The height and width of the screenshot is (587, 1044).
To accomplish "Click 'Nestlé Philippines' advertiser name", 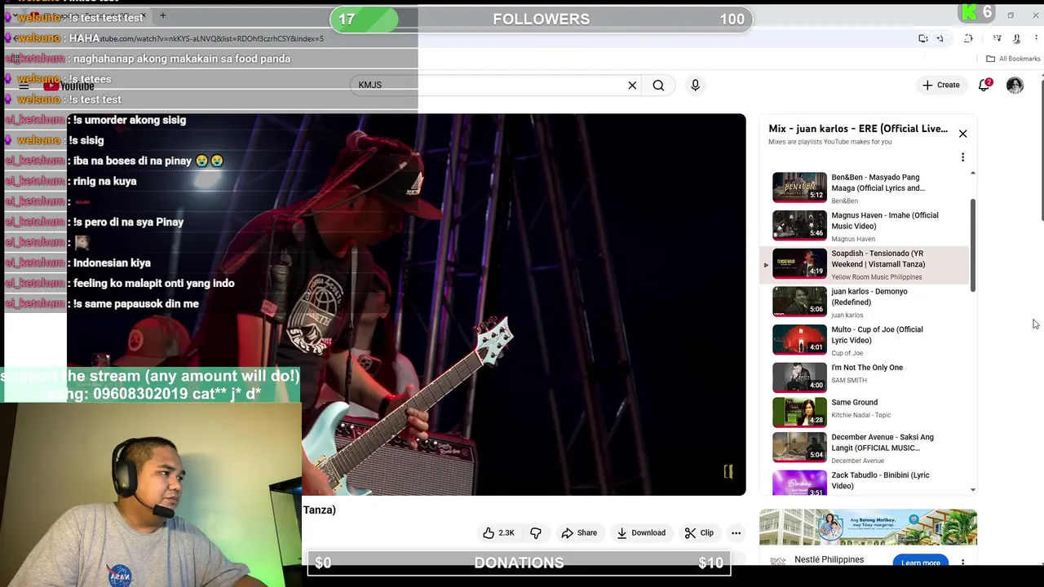I will (x=829, y=559).
